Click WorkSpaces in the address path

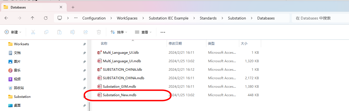tap(127, 18)
